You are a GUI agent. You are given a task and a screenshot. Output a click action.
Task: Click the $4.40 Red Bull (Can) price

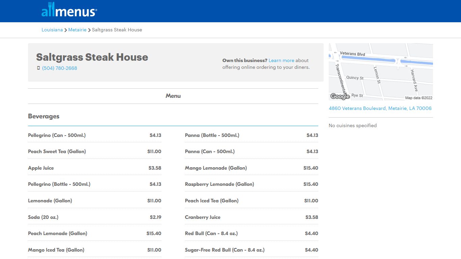(x=311, y=233)
